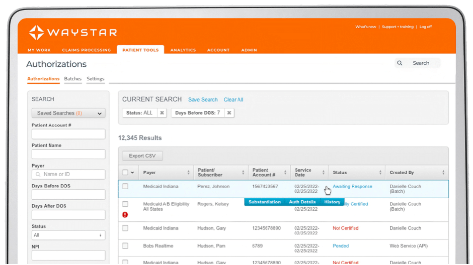Click into the Patient Account # field
Viewport: 473px width, 265px height.
(68, 134)
